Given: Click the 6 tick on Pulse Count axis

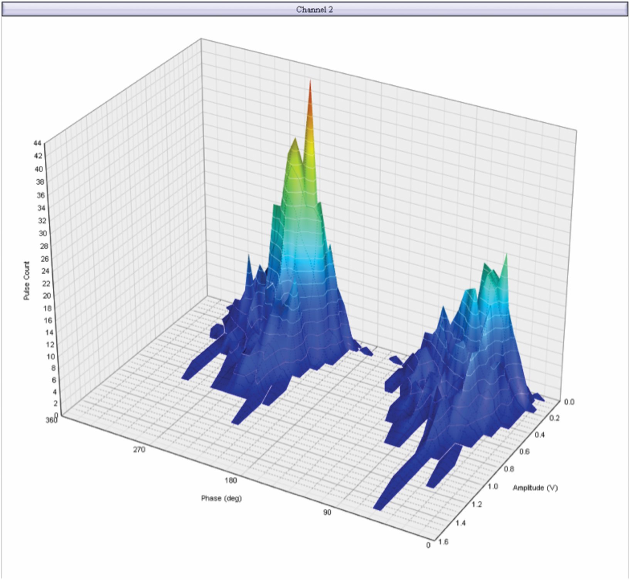Looking at the screenshot, I should point(54,380).
